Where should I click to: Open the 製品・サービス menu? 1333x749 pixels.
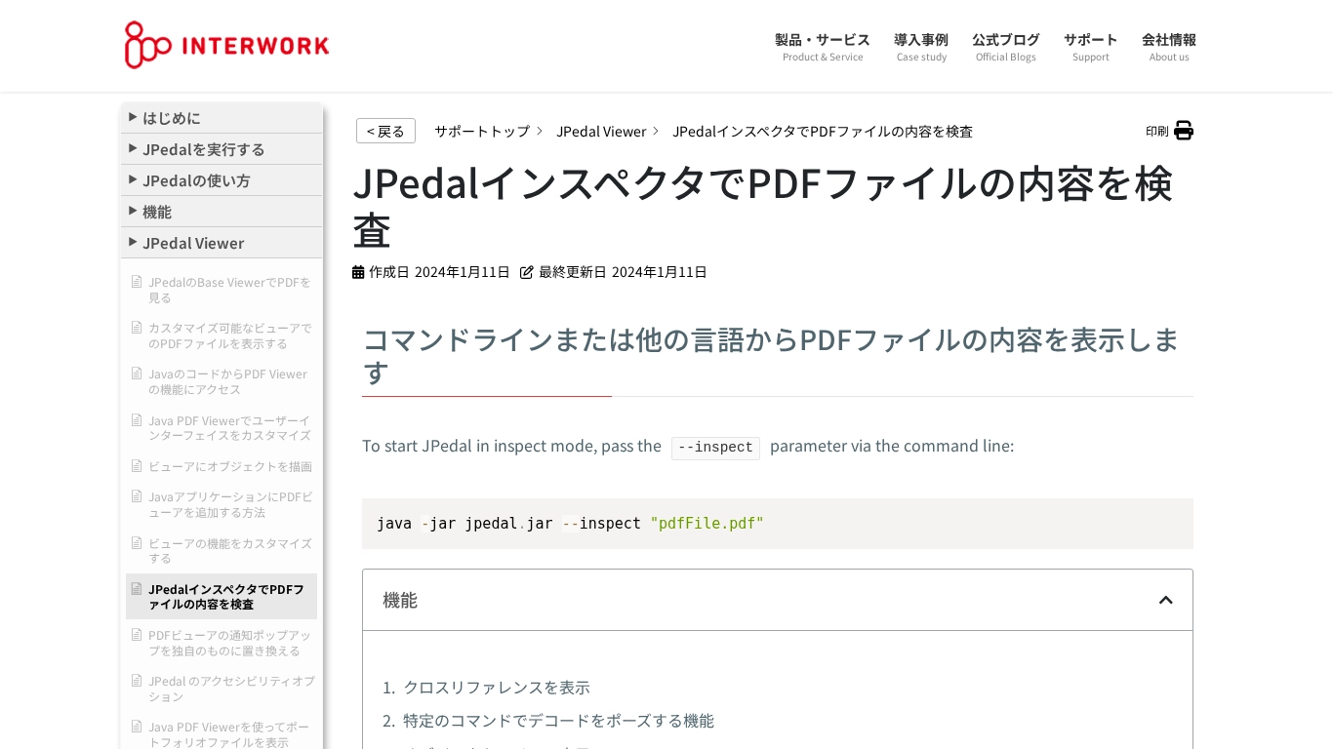coord(822,40)
